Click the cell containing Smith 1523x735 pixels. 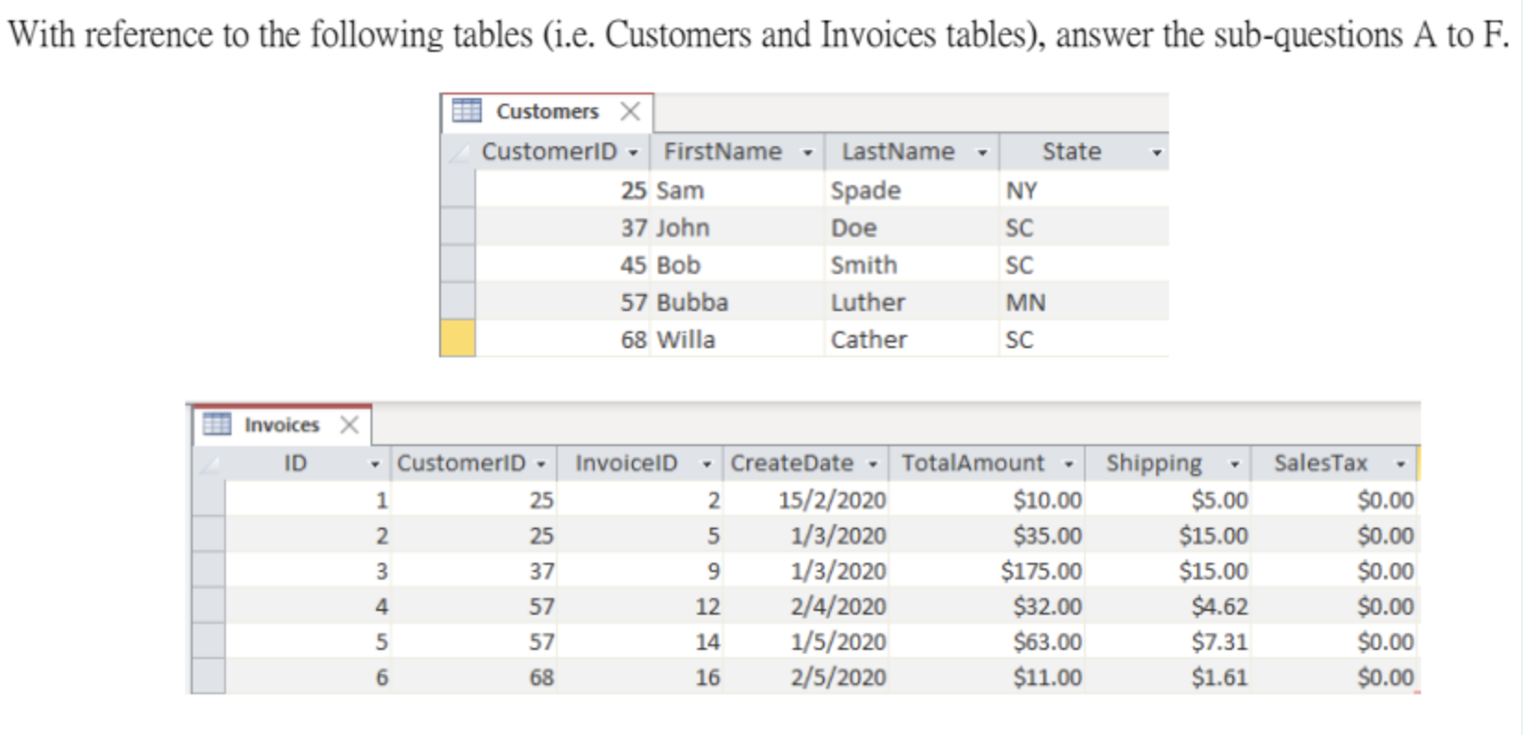coord(912,265)
